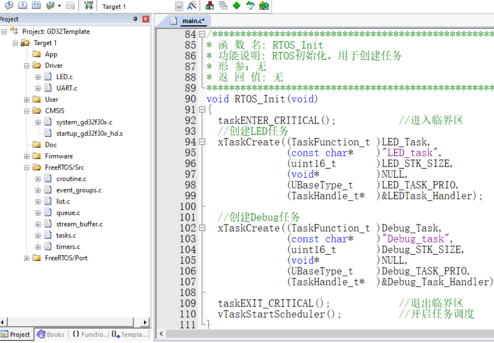This screenshot has height=343, width=494.
Task: Click the vTaskStartScheduler() call in code
Action: point(279,314)
